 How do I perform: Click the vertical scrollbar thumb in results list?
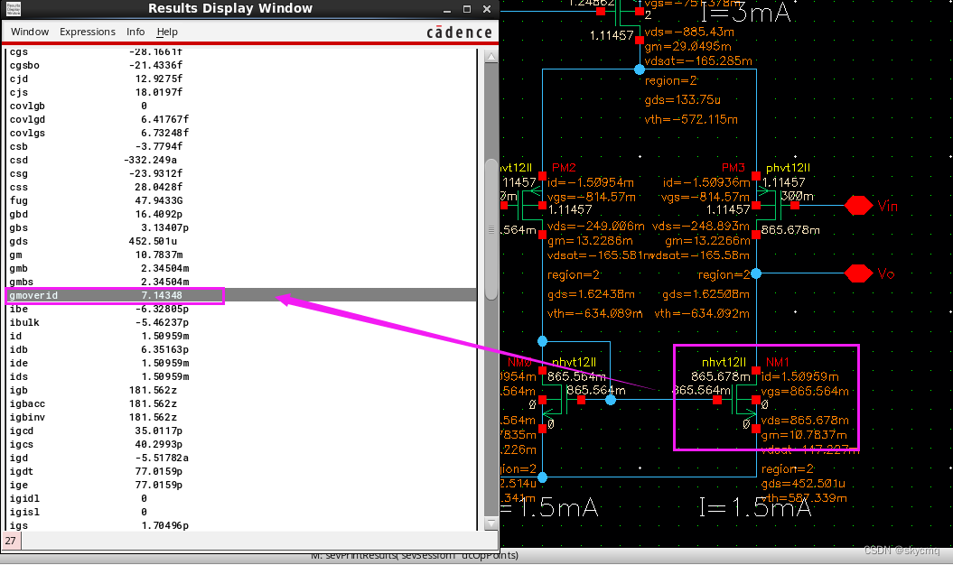coord(491,229)
